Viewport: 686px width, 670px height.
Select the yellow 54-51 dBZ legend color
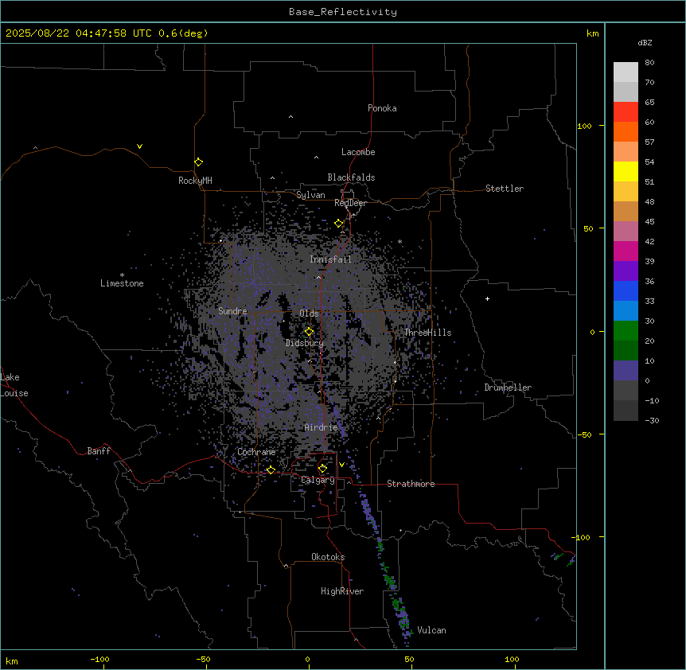pos(626,171)
